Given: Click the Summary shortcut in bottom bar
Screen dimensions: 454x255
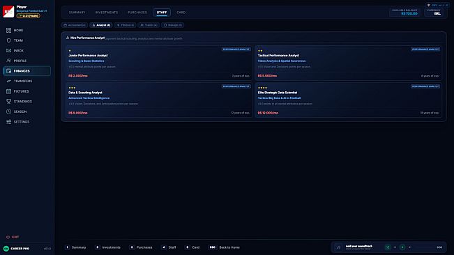Looking at the screenshot, I should pyautogui.click(x=75, y=247).
